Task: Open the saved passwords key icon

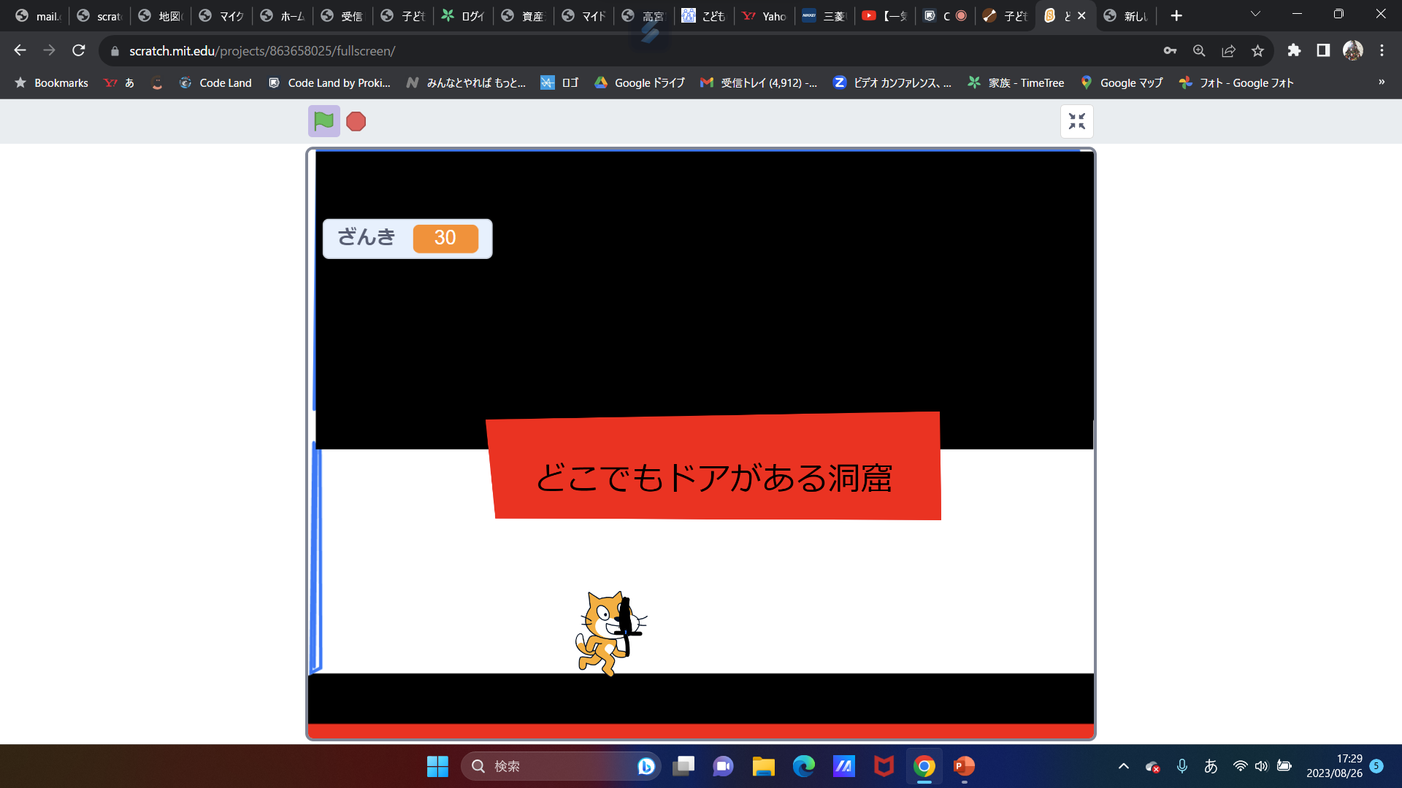Action: click(x=1170, y=50)
